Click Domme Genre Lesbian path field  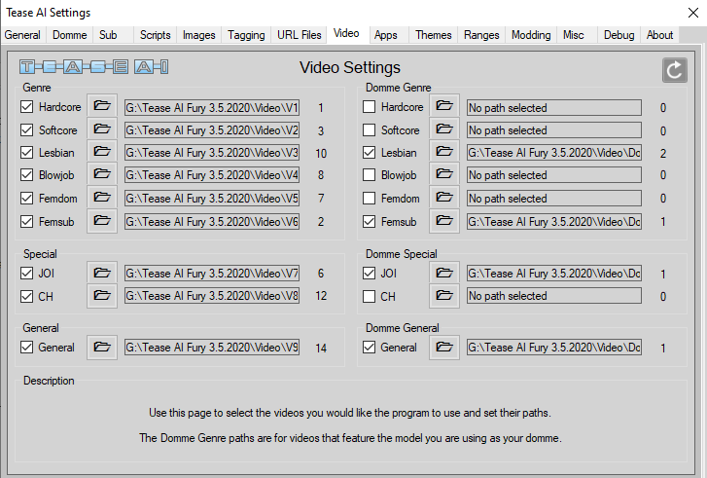554,153
